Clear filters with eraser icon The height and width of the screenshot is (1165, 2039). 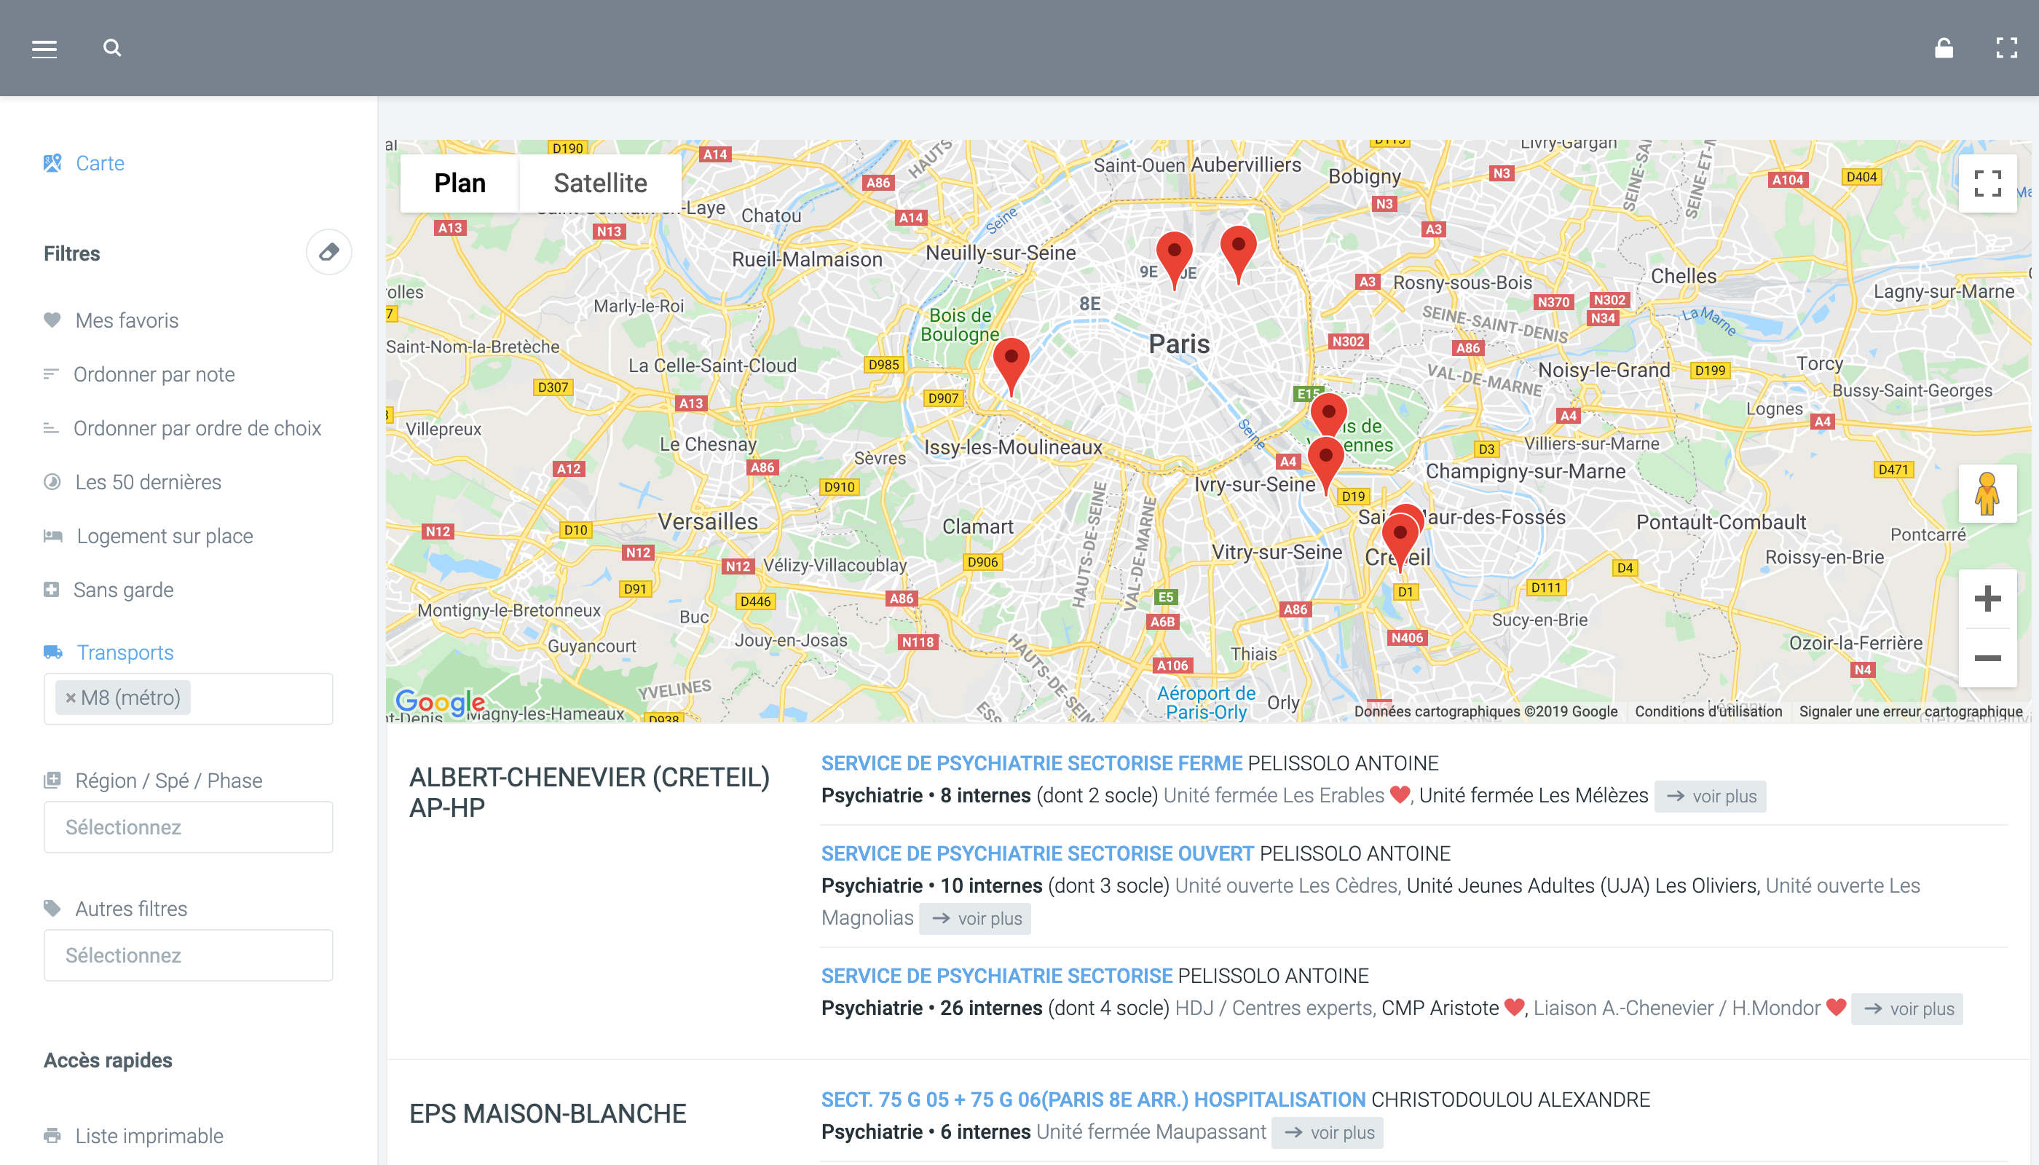329,253
